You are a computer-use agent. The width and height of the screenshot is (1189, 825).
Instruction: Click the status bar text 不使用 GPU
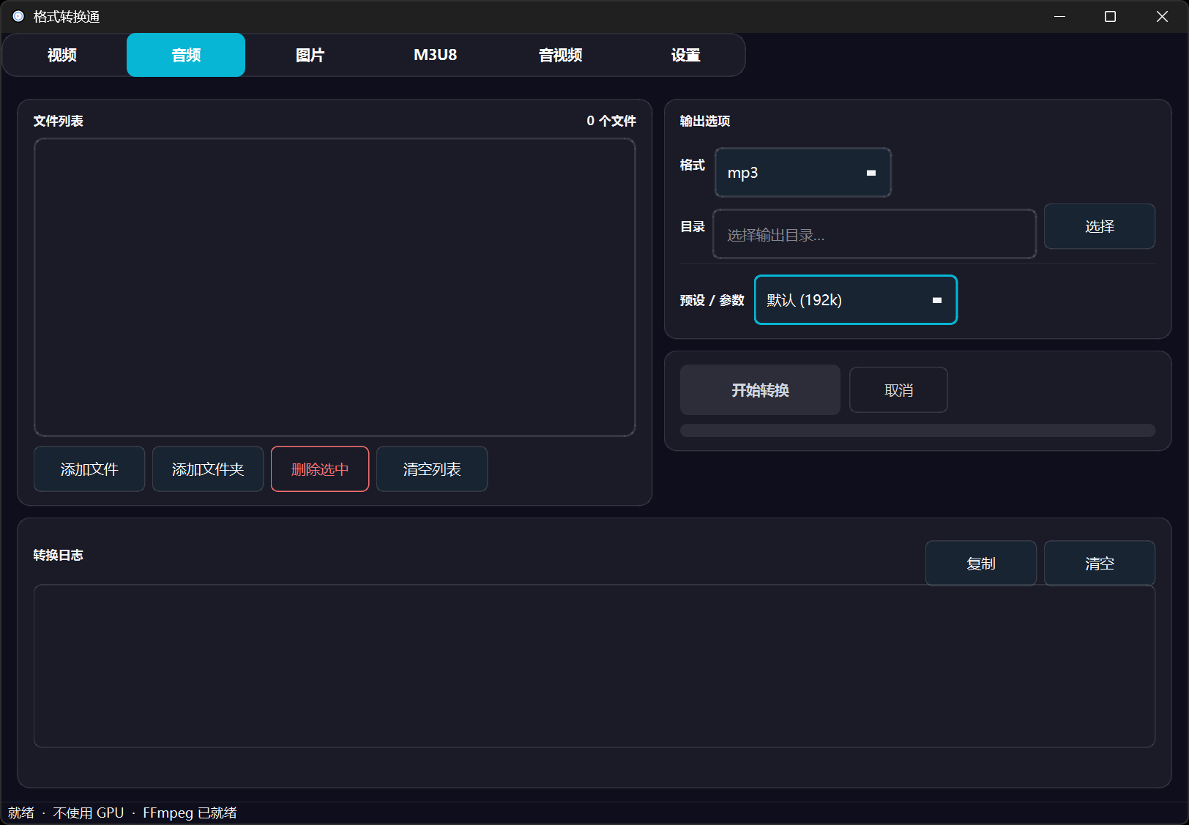point(89,813)
